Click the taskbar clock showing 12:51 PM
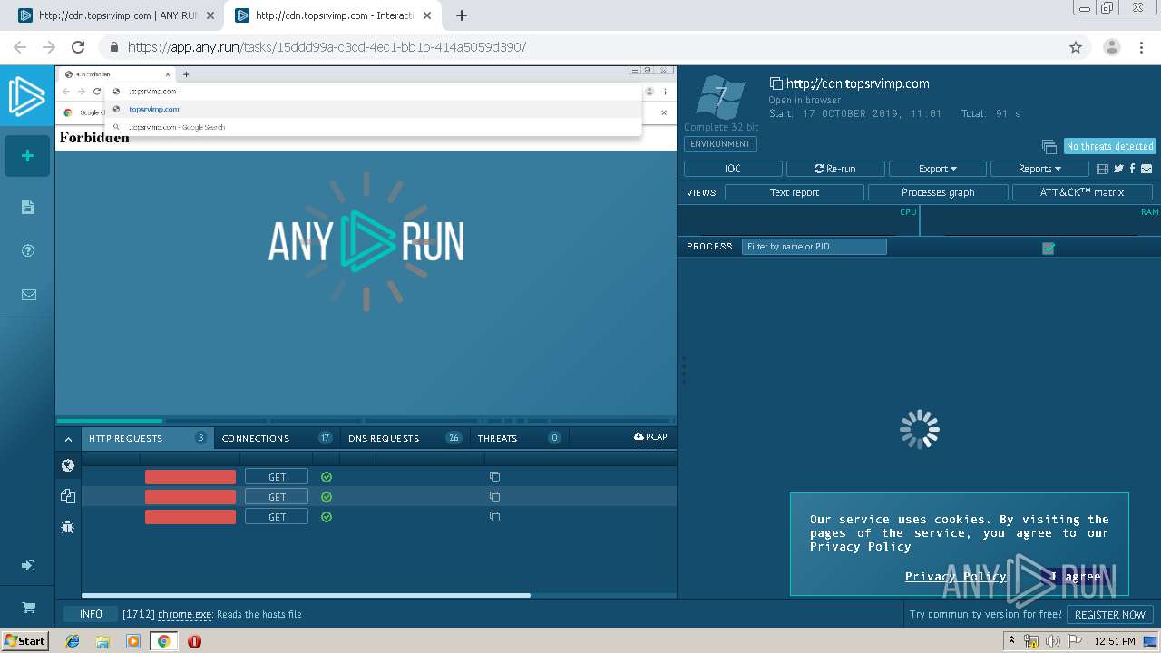The image size is (1161, 653). click(1115, 641)
